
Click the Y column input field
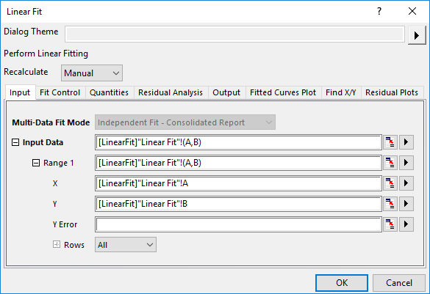coord(238,204)
